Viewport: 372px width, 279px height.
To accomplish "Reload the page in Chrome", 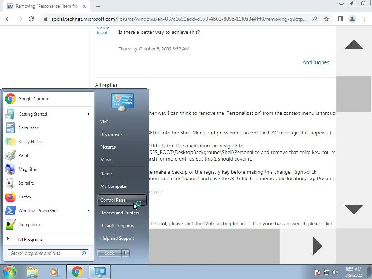I will tap(31, 19).
